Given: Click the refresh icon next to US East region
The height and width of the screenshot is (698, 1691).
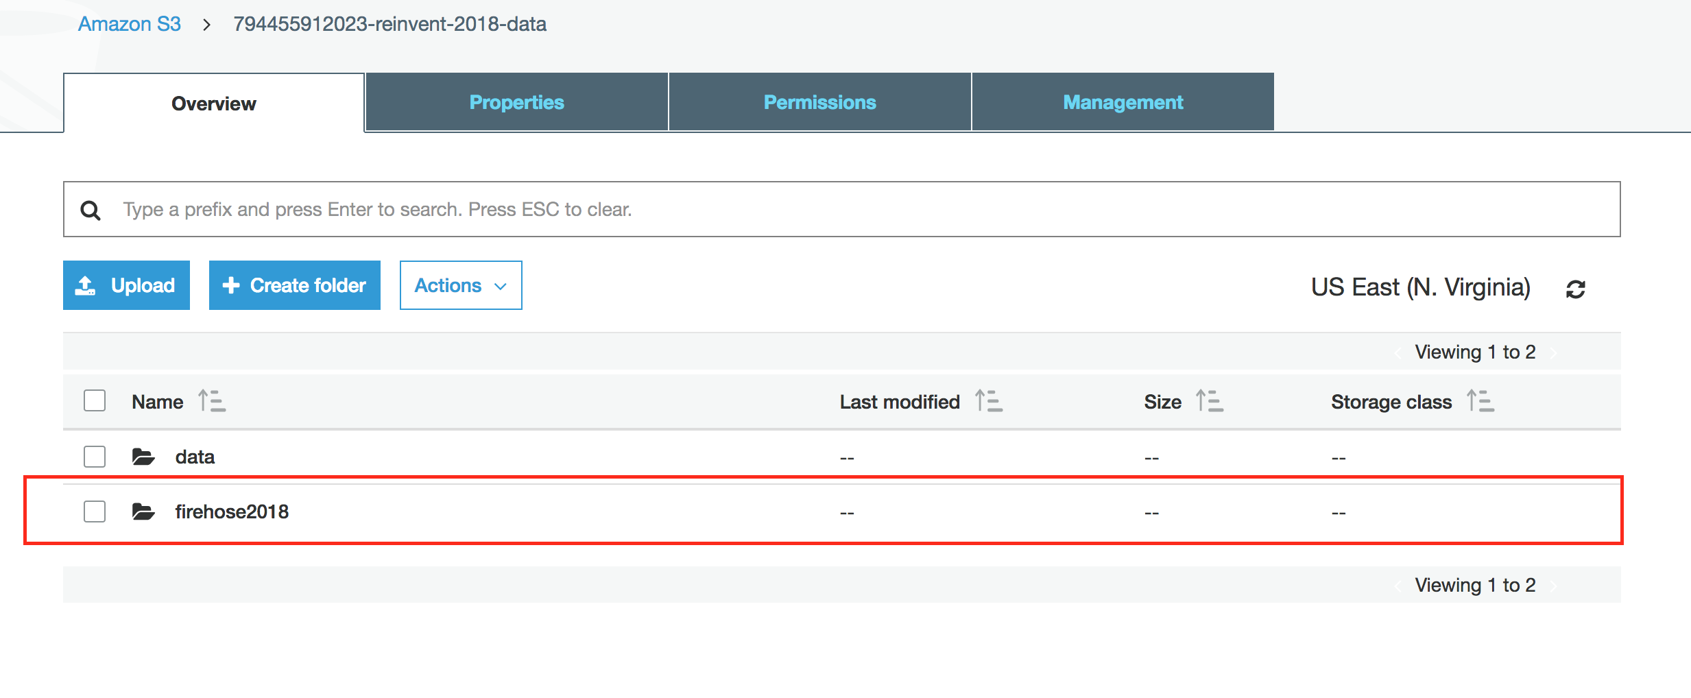Looking at the screenshot, I should click(x=1575, y=289).
